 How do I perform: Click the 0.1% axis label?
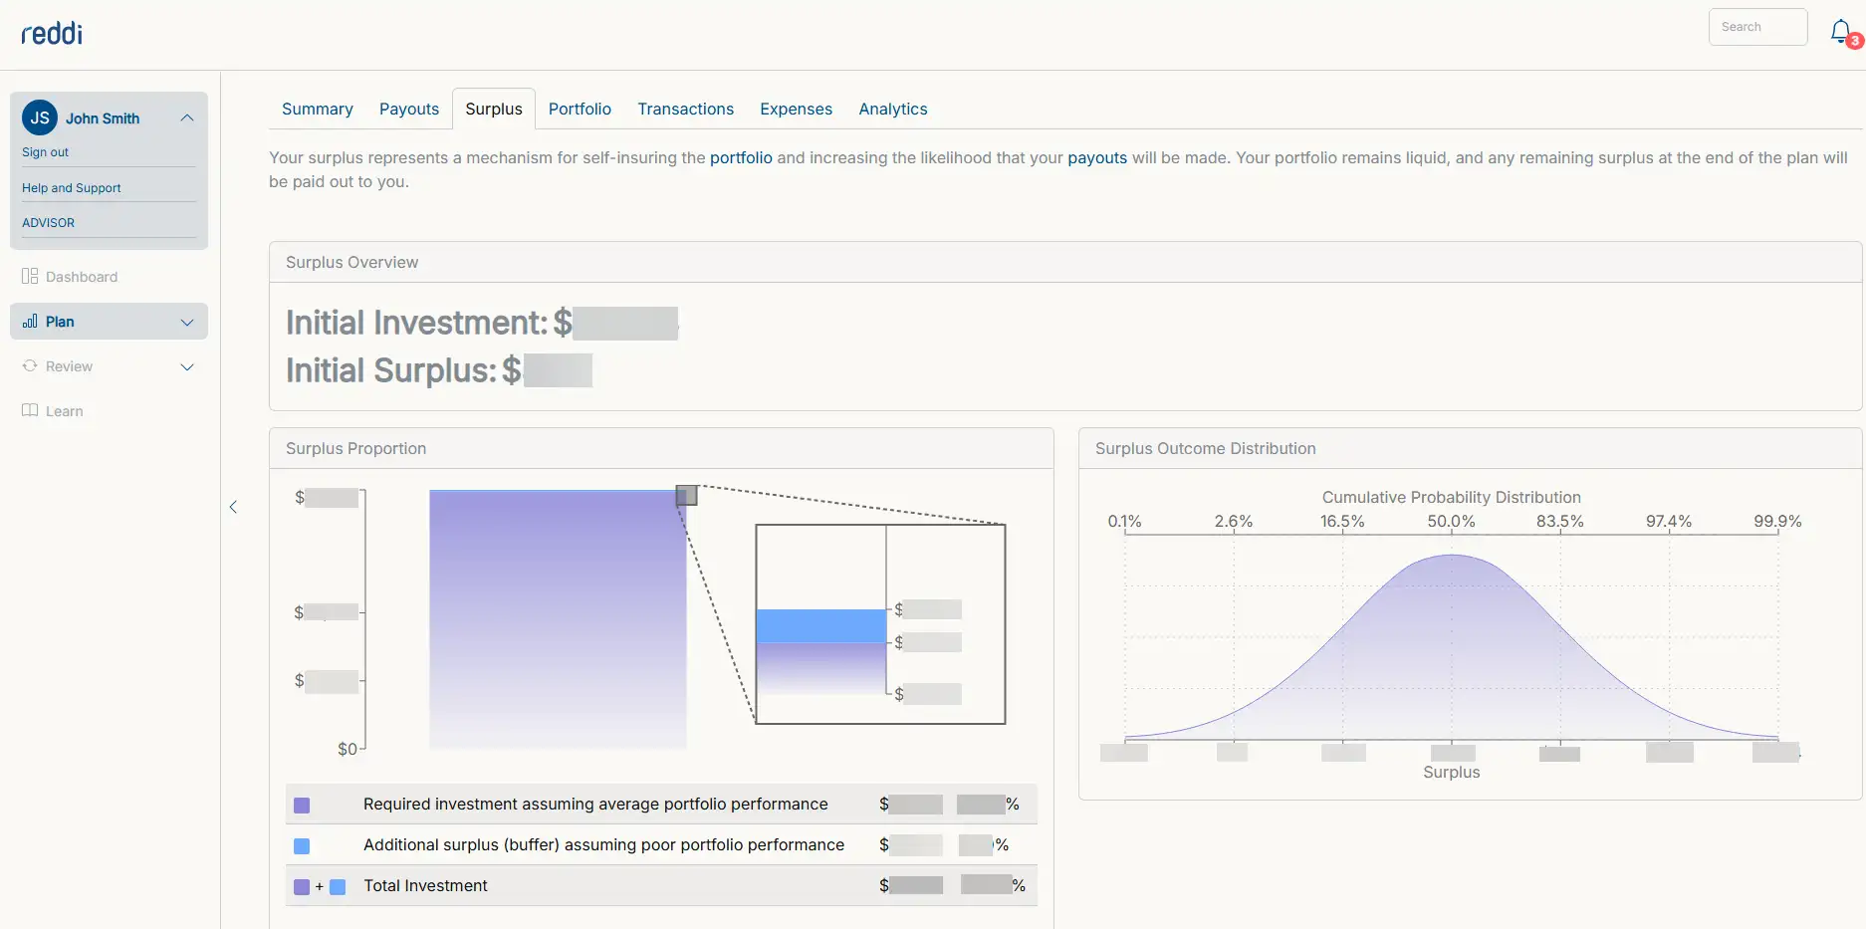tap(1124, 521)
